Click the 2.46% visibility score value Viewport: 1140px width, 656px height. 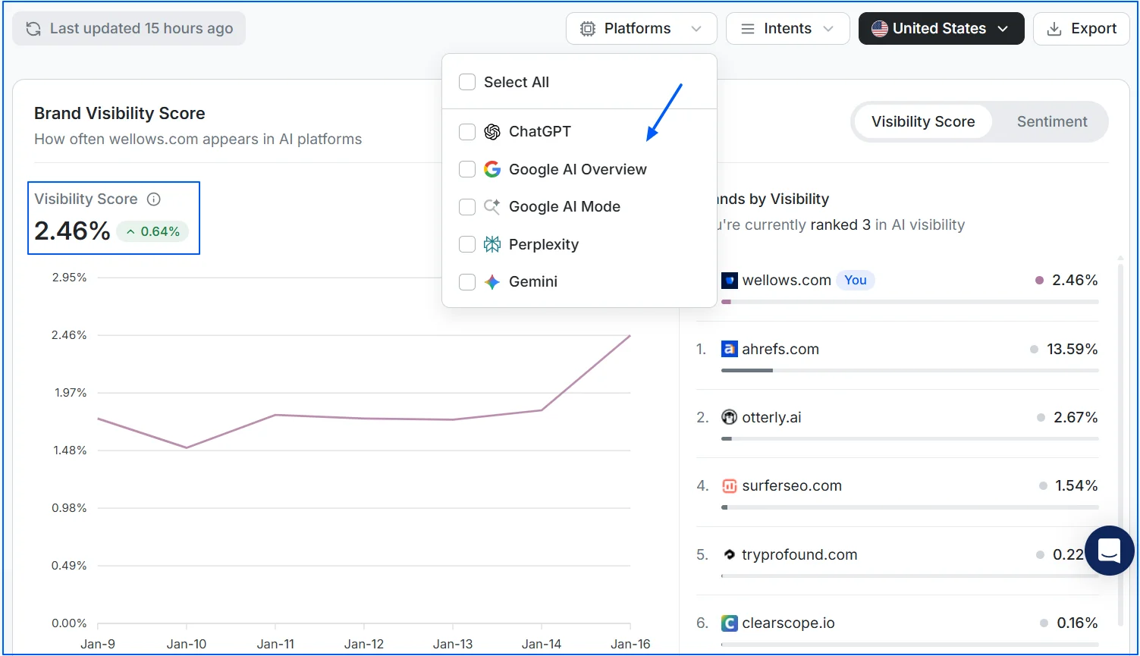(73, 231)
